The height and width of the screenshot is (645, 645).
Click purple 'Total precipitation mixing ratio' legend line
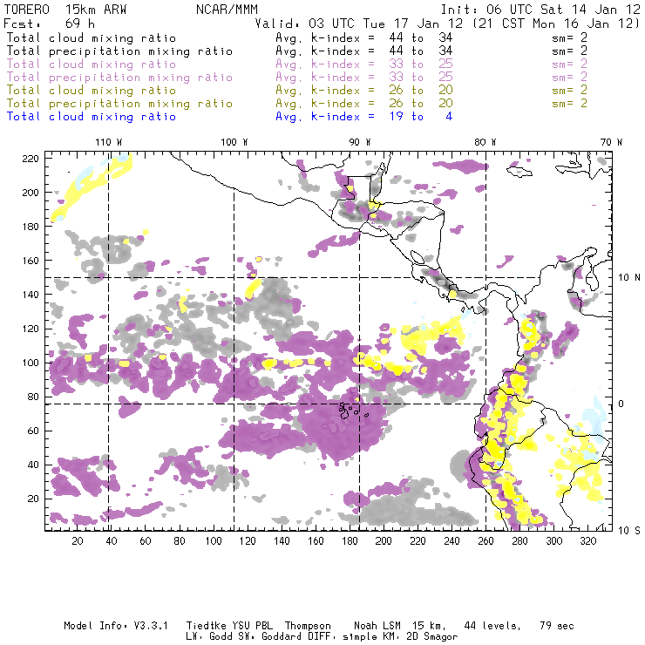[x=119, y=78]
